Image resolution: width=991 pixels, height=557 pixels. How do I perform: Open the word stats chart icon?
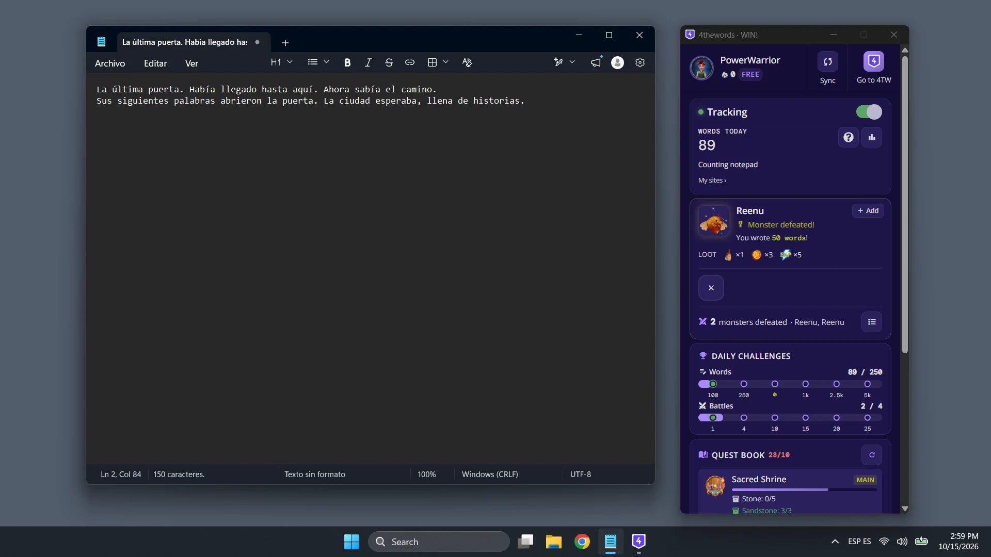click(x=872, y=137)
